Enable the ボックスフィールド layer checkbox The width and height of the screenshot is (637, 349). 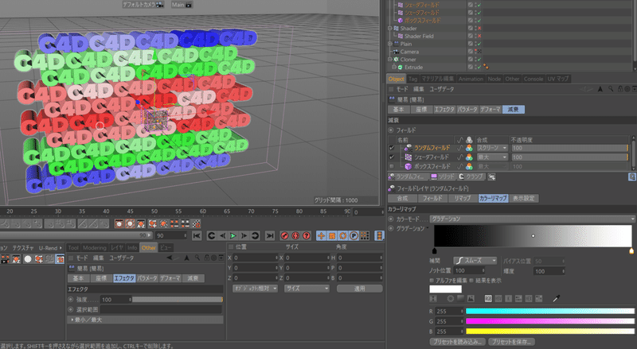coord(392,166)
